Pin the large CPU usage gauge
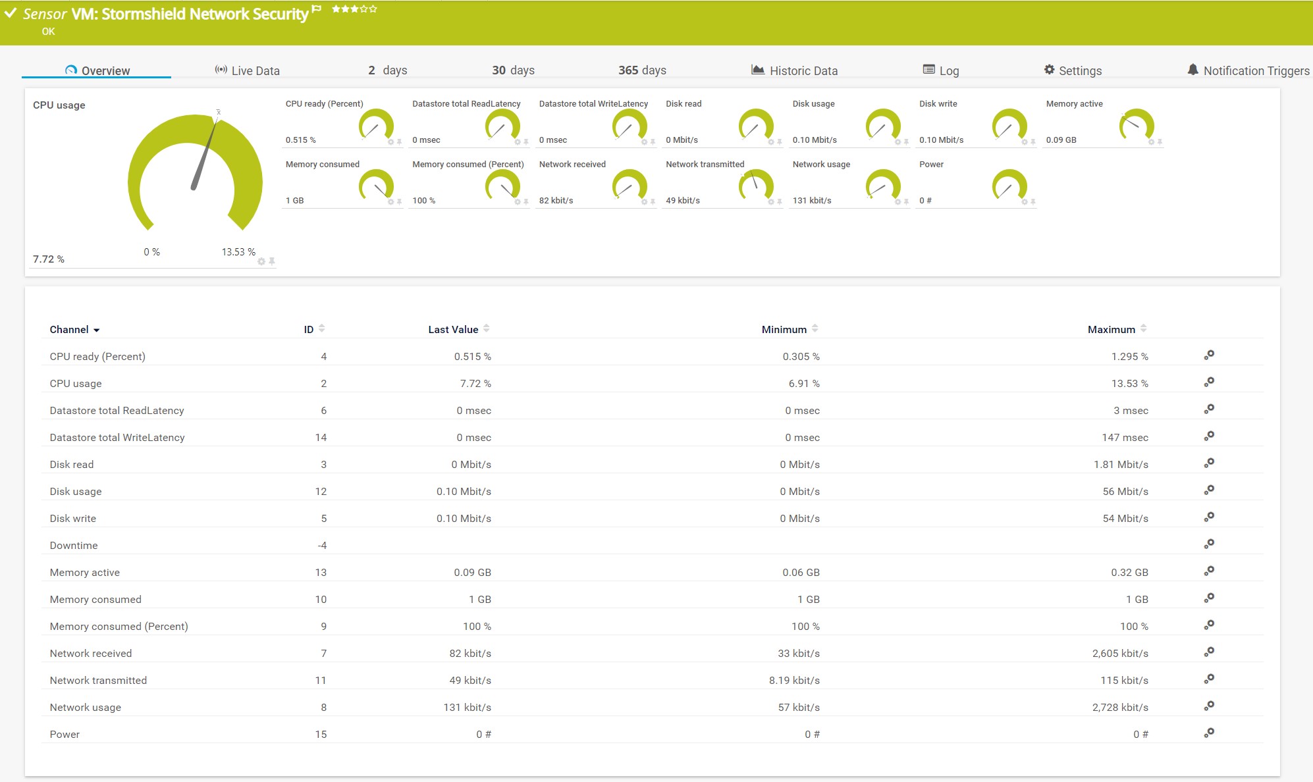This screenshot has height=782, width=1313. tap(272, 262)
